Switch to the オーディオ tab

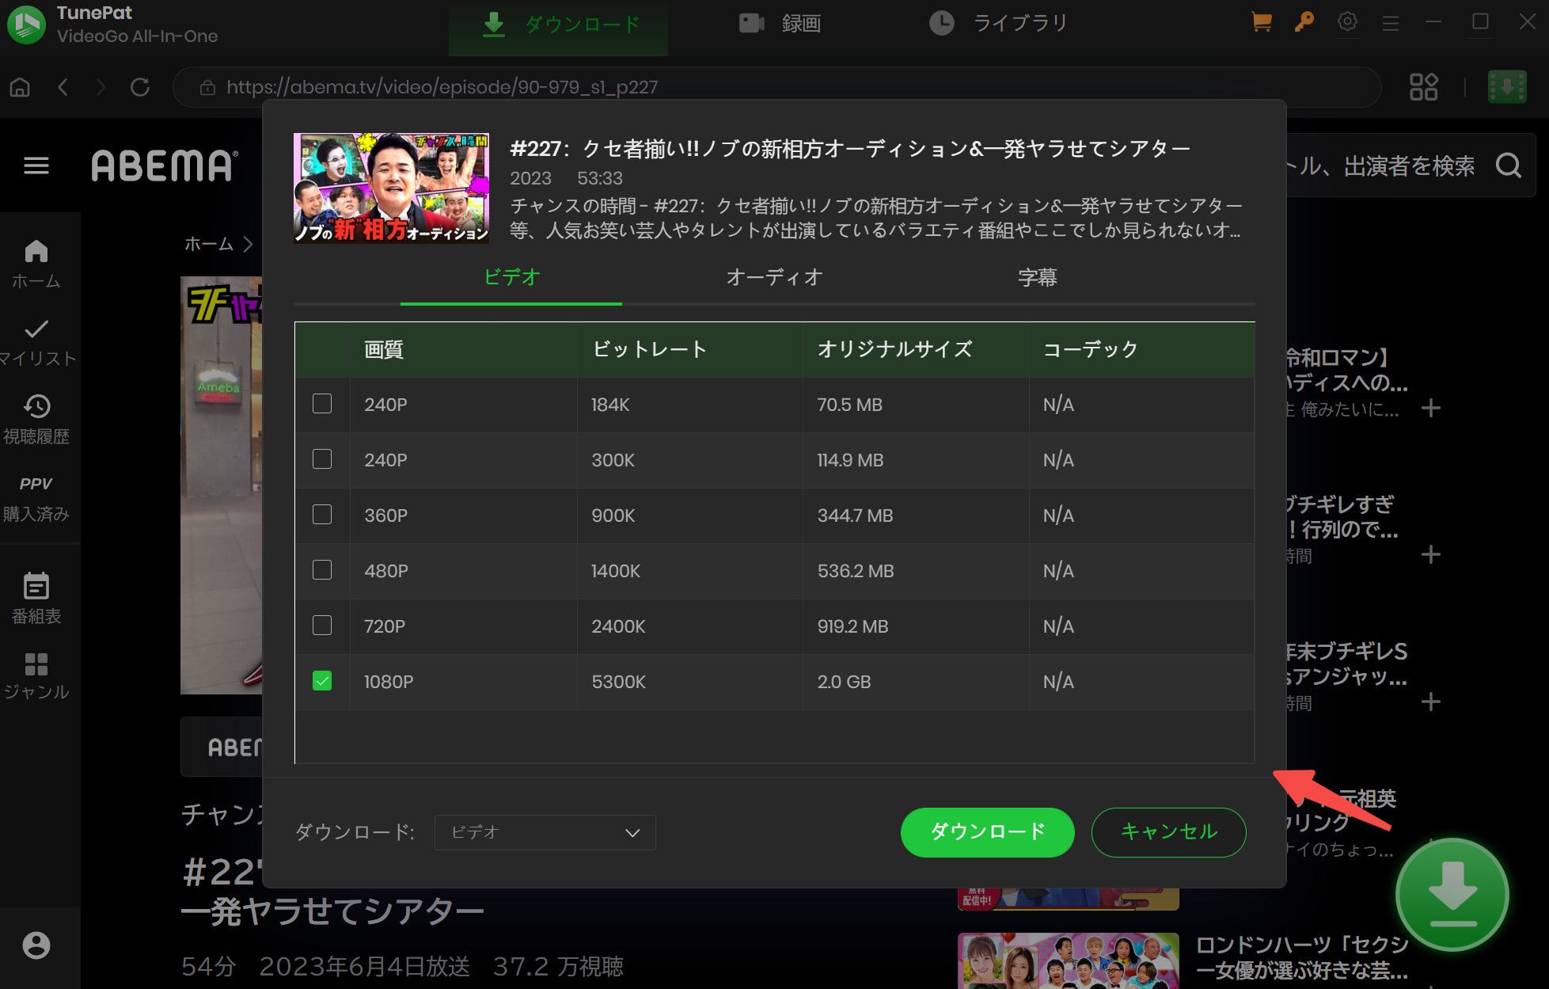tap(774, 277)
